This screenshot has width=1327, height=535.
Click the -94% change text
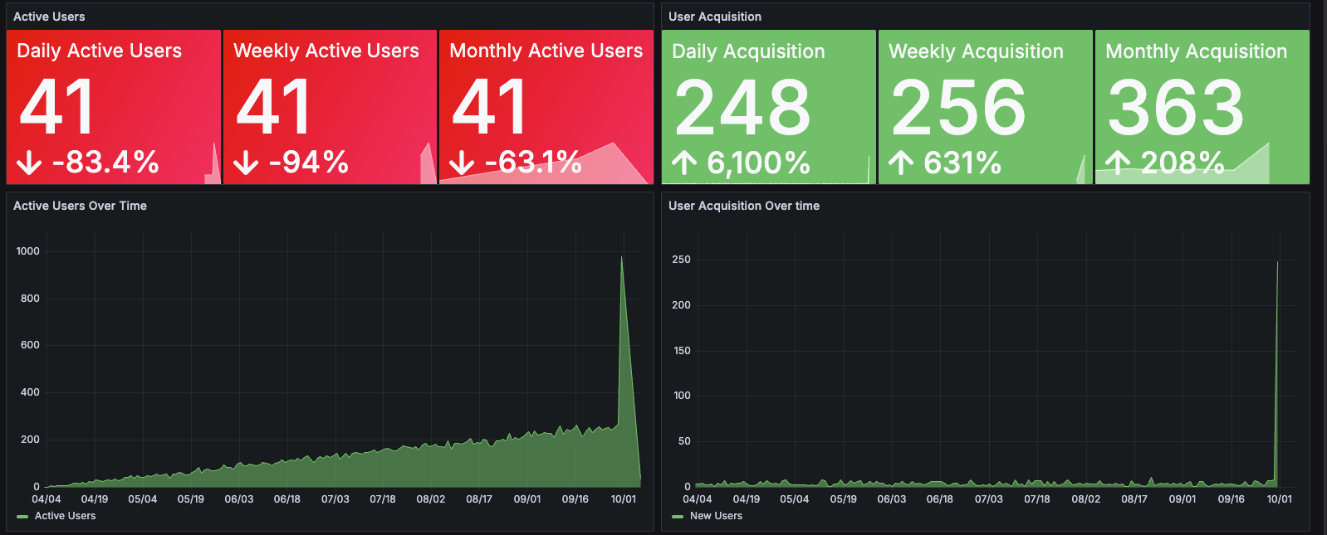pyautogui.click(x=309, y=162)
